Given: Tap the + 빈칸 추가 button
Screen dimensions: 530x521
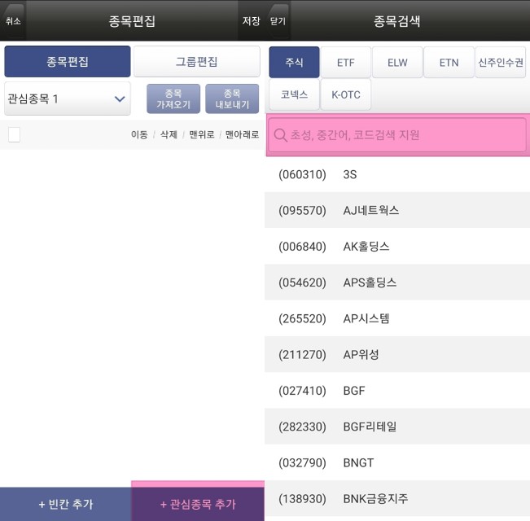Looking at the screenshot, I should (66, 504).
